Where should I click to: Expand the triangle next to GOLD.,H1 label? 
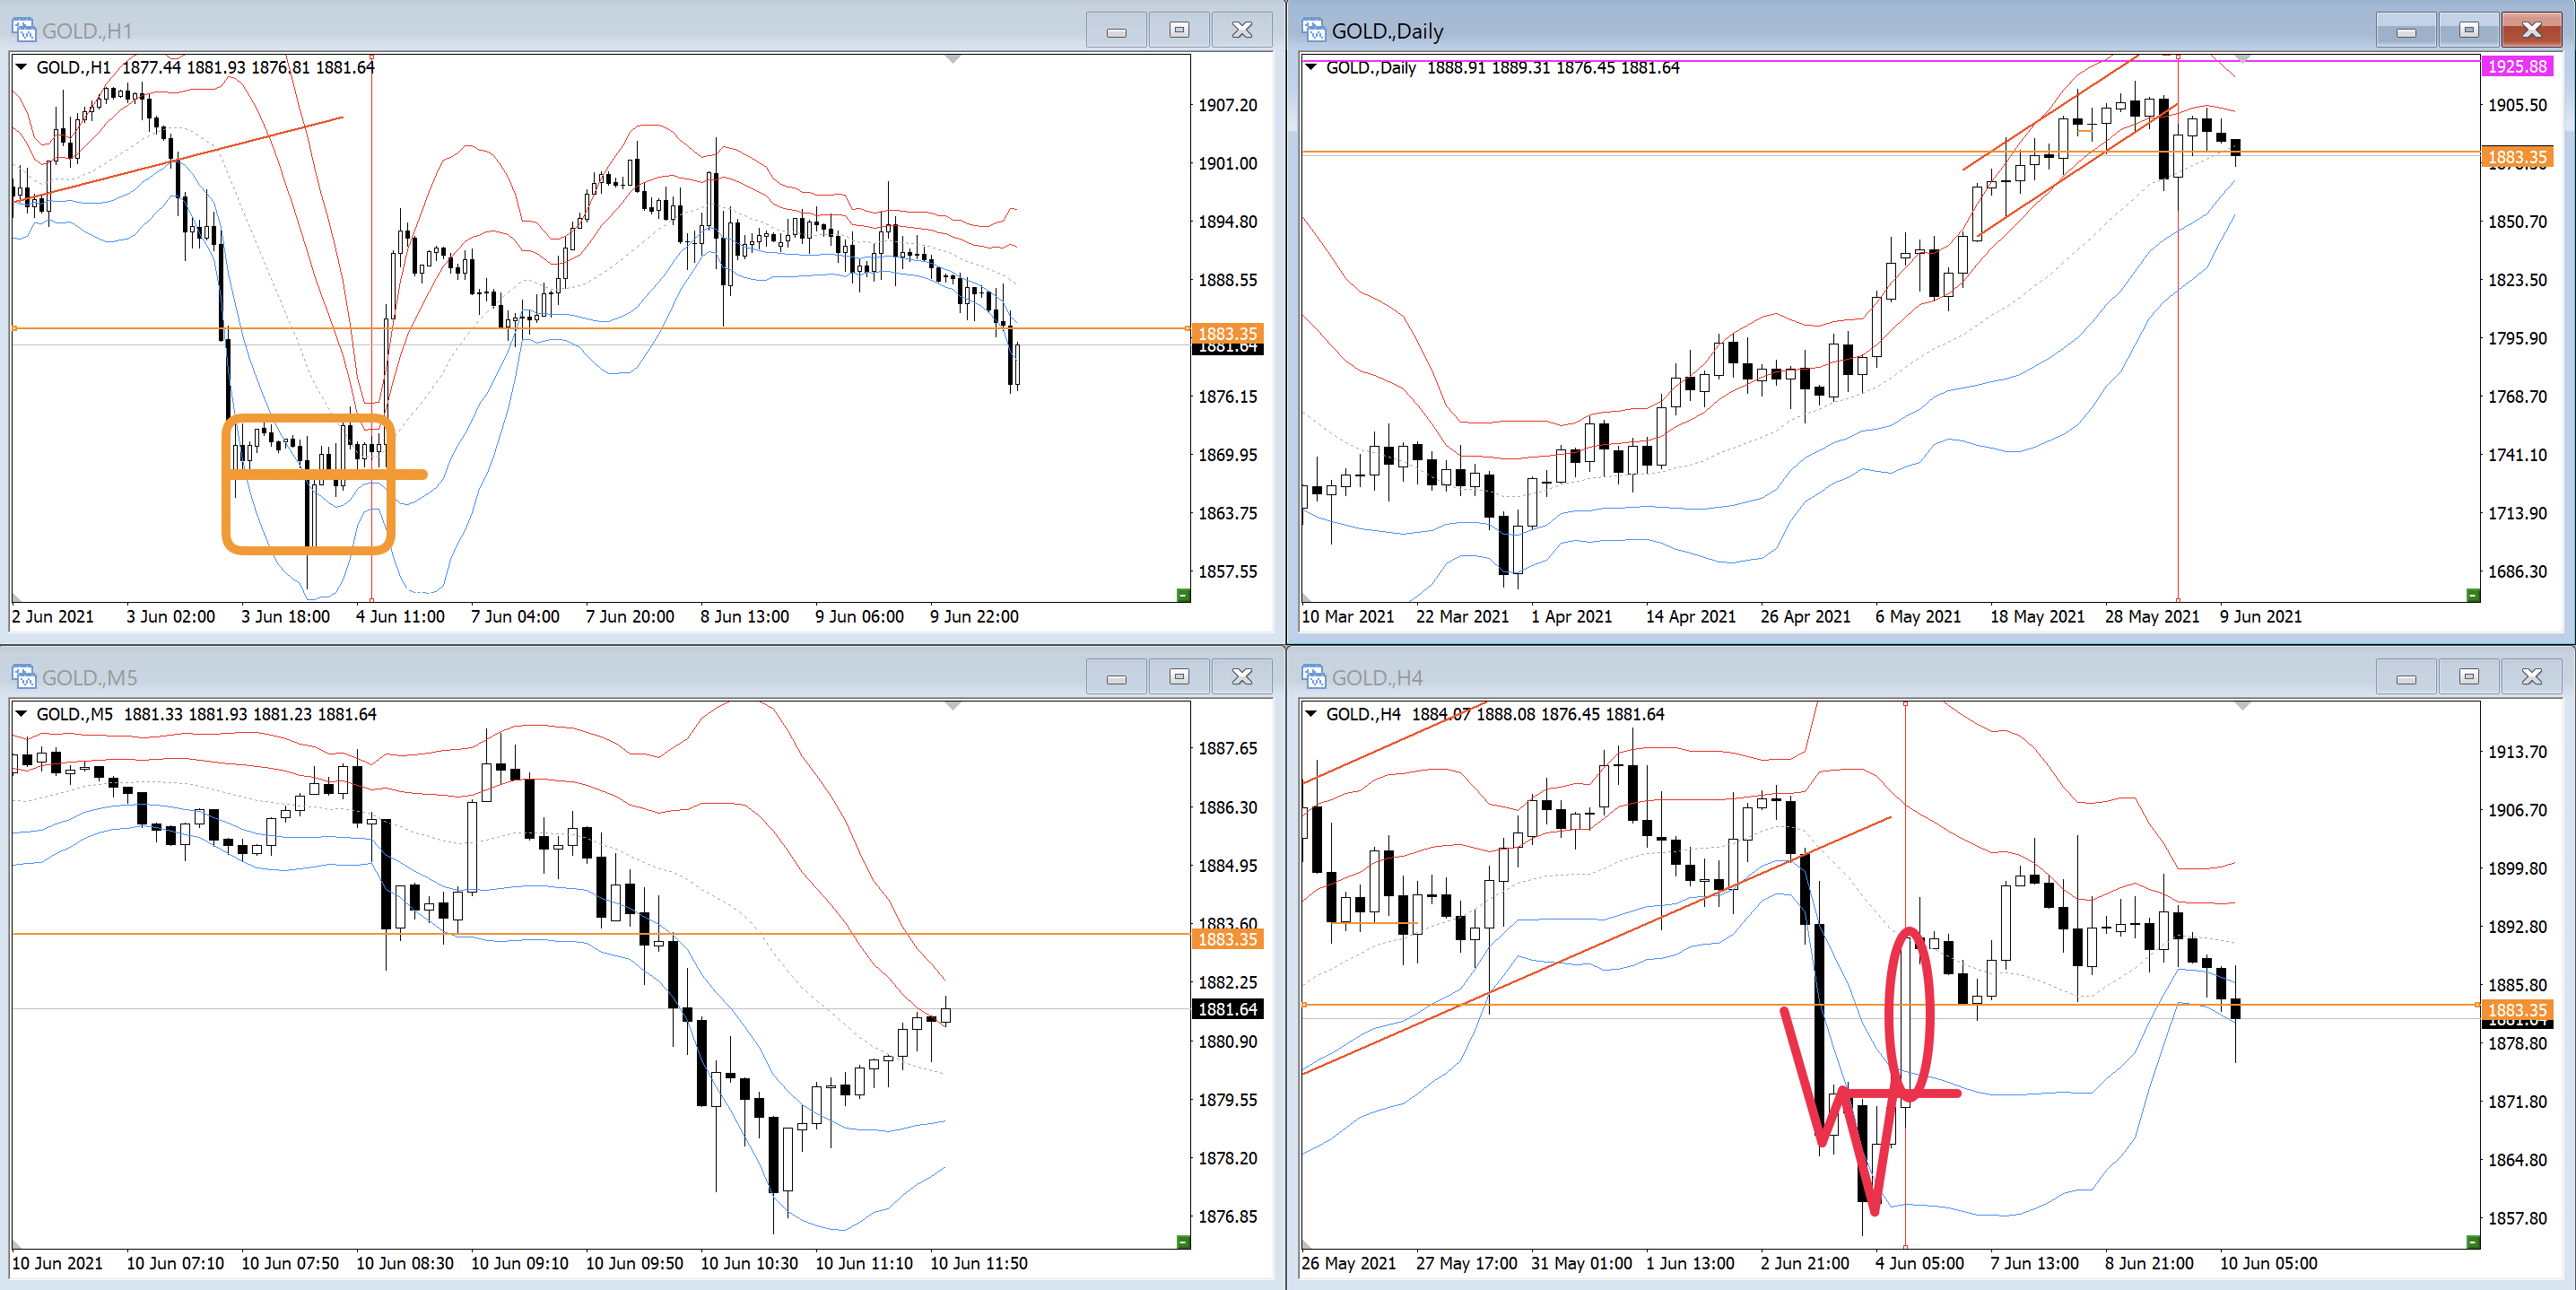[21, 67]
